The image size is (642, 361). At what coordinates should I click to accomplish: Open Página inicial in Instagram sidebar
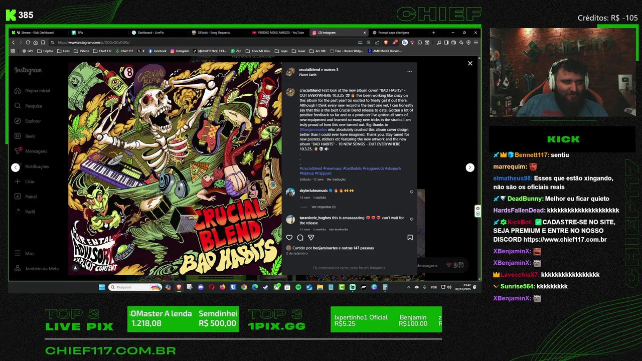(32, 91)
